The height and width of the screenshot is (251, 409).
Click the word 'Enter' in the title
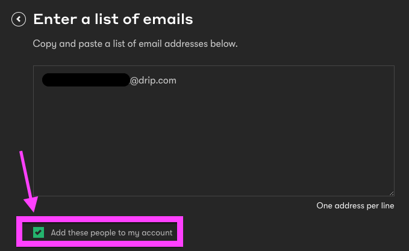click(53, 19)
